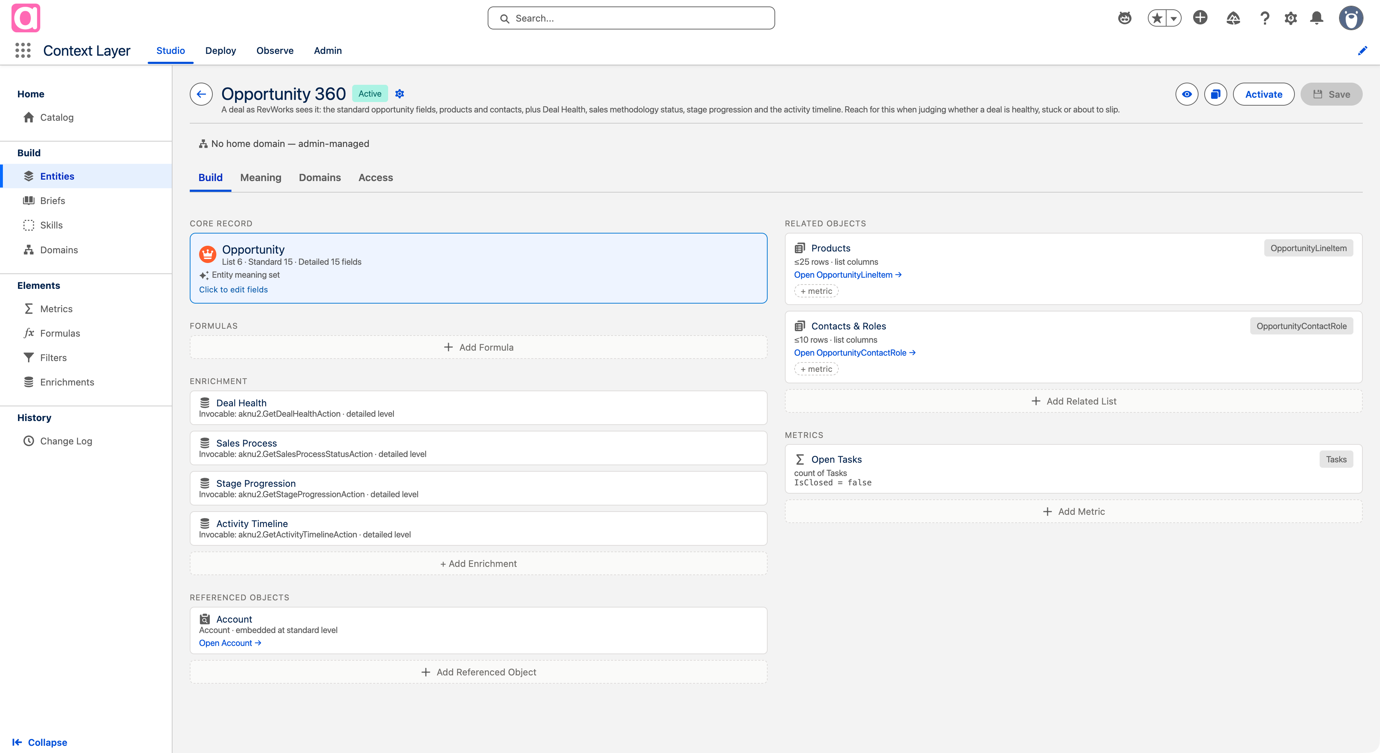
Task: Expand the favorites list dropdown arrow
Action: coord(1174,18)
